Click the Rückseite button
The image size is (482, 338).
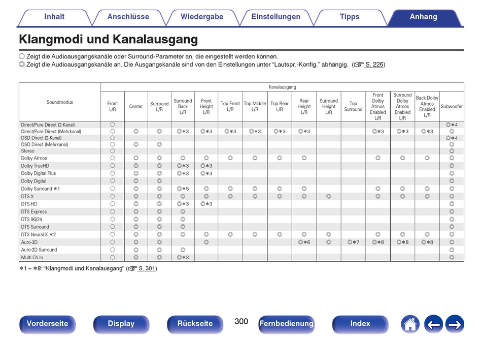[x=195, y=324]
